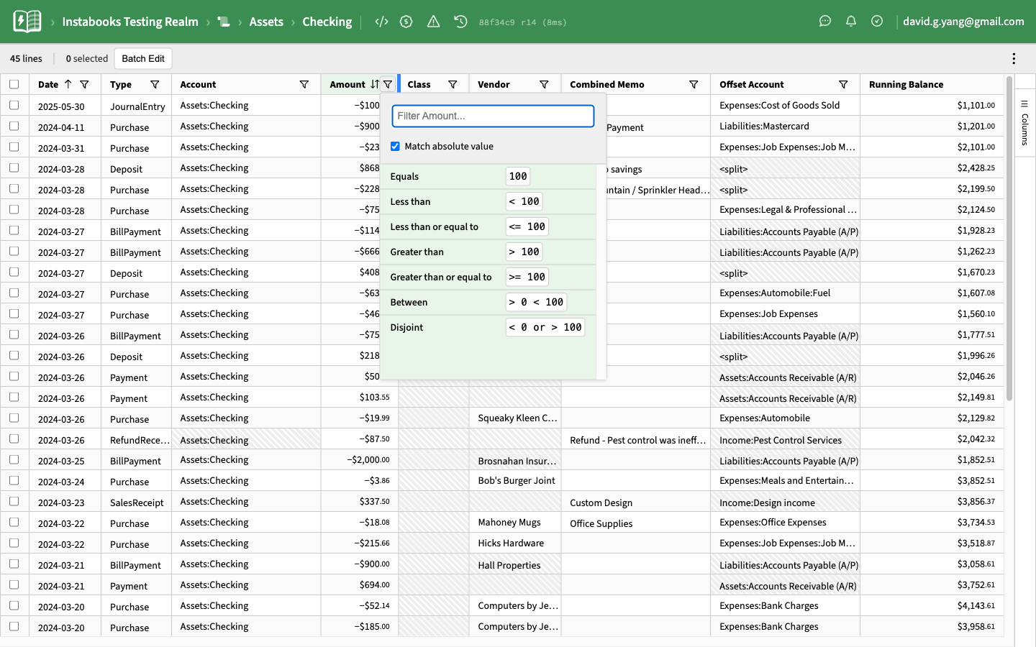Screen dimensions: 1036x647
Task: Click the Amount sort arrows icon
Action: click(x=375, y=84)
